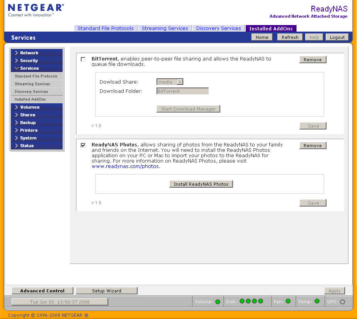Switch to Streaming Services tab

tap(165, 28)
